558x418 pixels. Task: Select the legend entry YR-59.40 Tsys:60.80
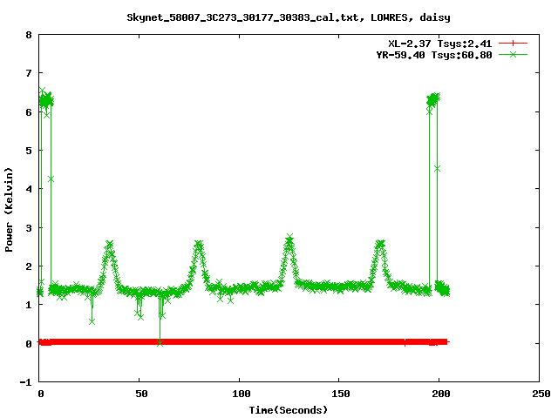pos(434,55)
